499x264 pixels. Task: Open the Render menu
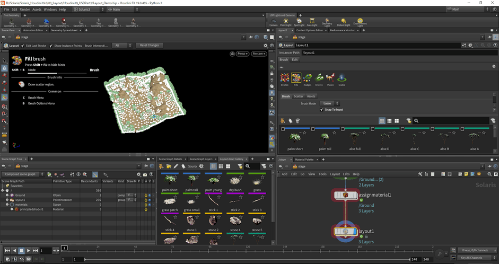click(24, 10)
